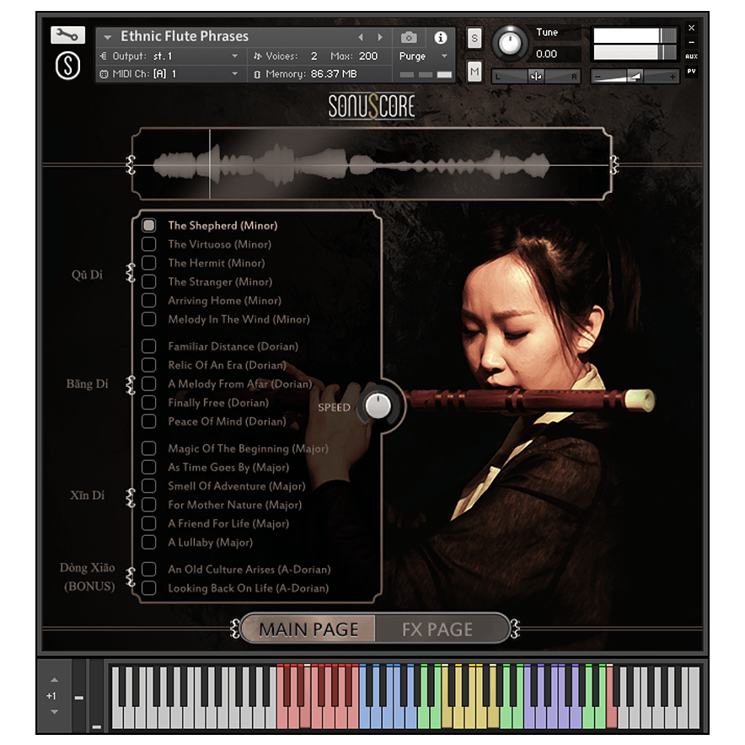Mute the instrument with M button
Image resolution: width=745 pixels, height=745 pixels.
474,72
